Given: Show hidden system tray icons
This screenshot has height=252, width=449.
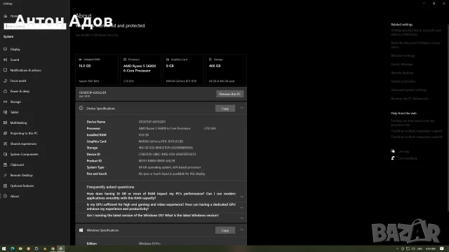Looking at the screenshot, I should coord(397,249).
